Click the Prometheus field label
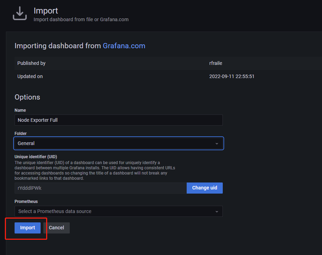 point(26,201)
